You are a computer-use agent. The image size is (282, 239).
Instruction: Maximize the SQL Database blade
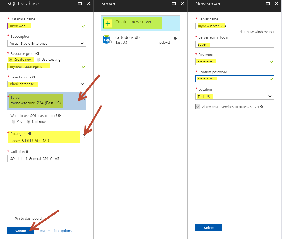(x=80, y=4)
